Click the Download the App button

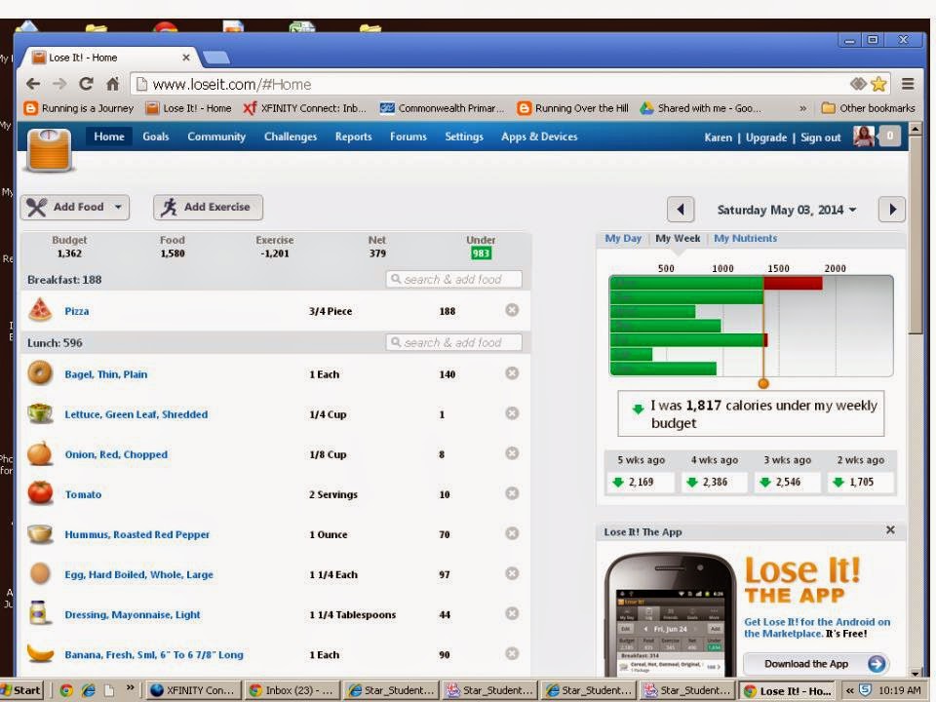(817, 664)
